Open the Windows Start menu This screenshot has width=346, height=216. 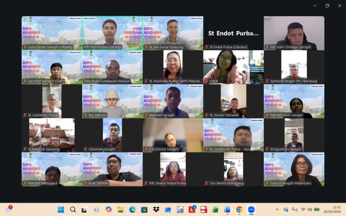[x=61, y=210]
